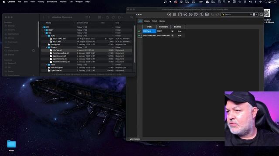The width and height of the screenshot is (279, 156).
Task: Run validation with the checkmark circle icon
Action: click(x=185, y=14)
